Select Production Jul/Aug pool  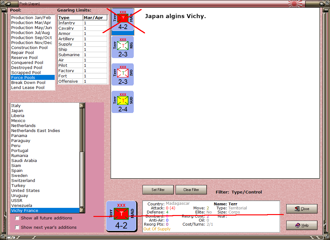(x=32, y=33)
